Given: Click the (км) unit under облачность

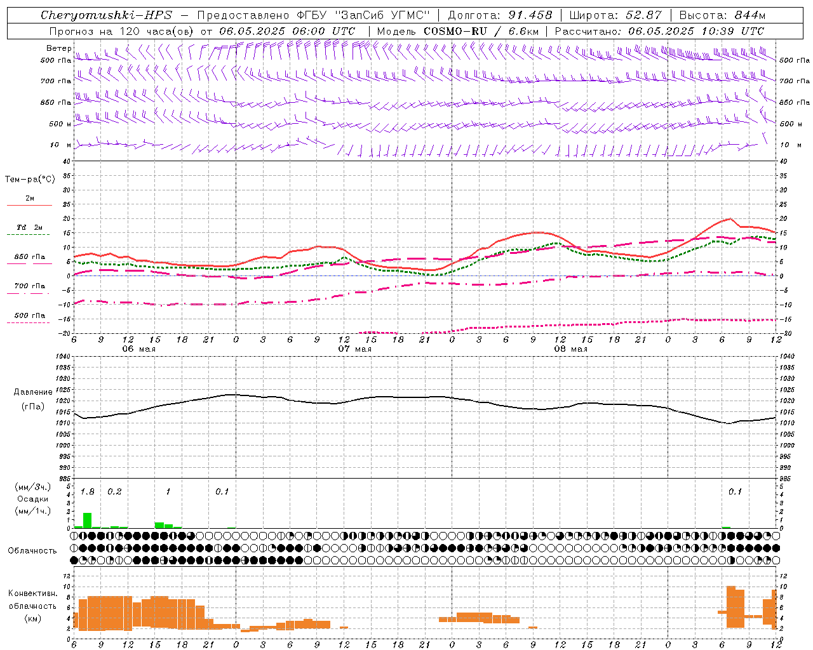Looking at the screenshot, I should (32, 618).
